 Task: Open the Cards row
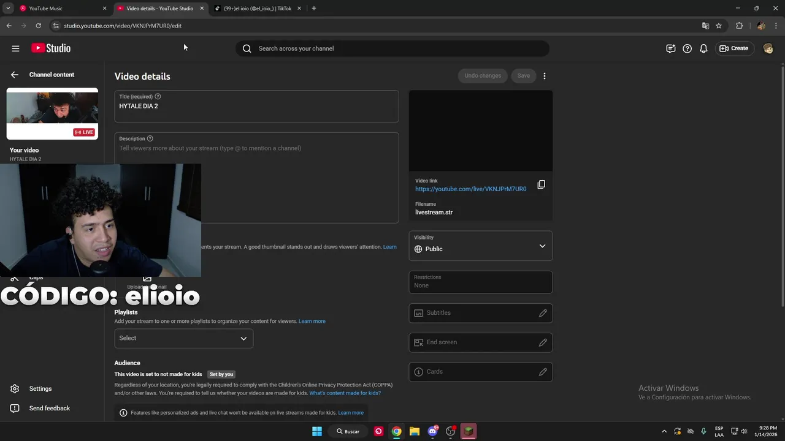[x=481, y=372]
